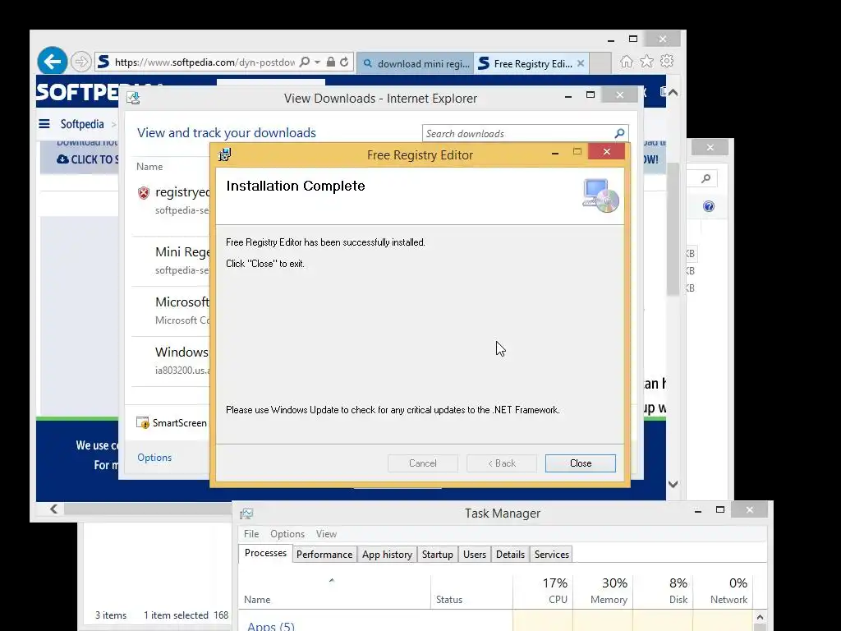Close Free Registry Editor with red X

pyautogui.click(x=607, y=152)
